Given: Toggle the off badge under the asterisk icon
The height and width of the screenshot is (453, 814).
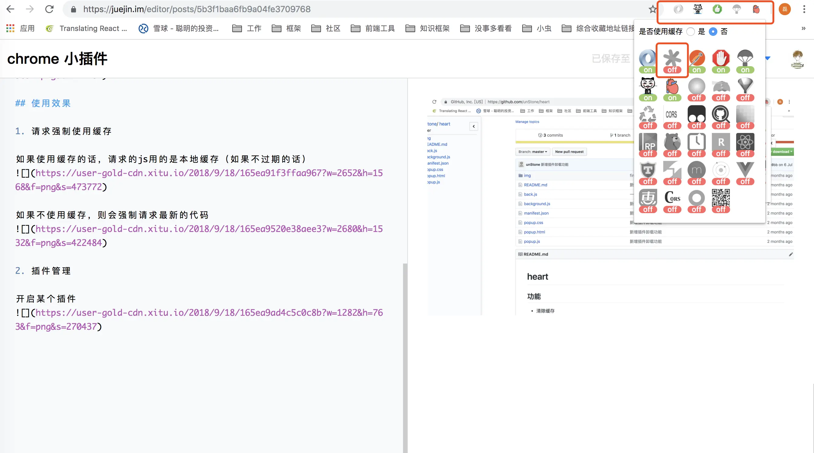Looking at the screenshot, I should tap(672, 70).
